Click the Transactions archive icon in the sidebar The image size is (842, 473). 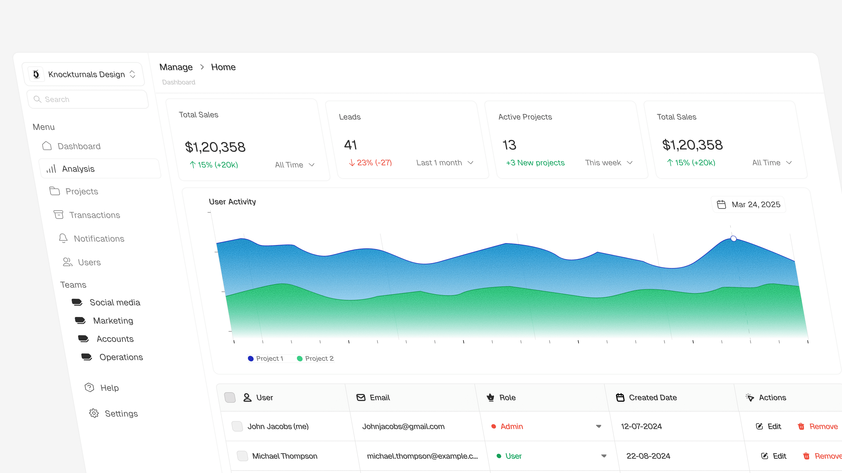[58, 214]
